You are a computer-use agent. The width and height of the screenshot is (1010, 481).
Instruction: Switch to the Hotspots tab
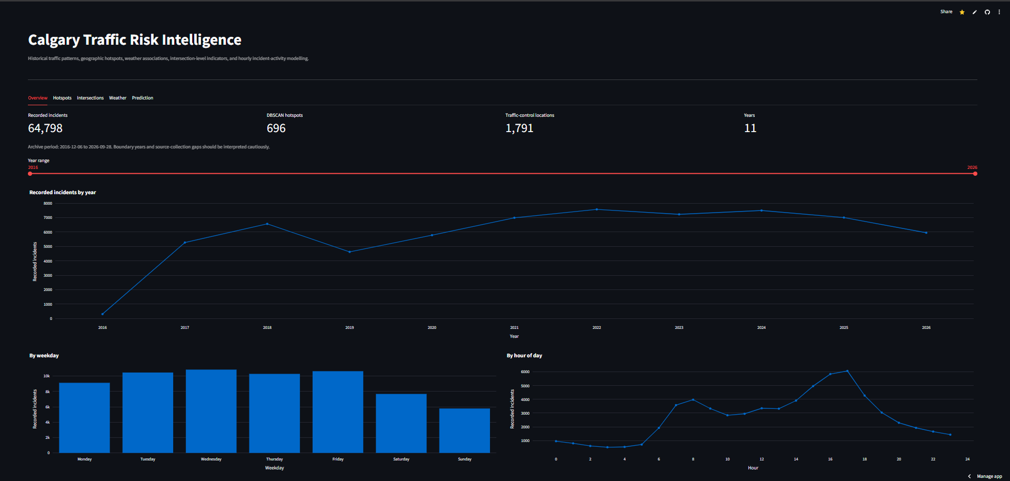(62, 98)
